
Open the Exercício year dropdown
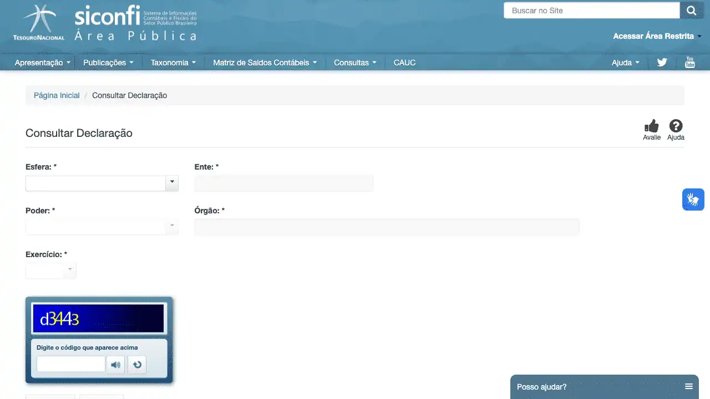click(x=70, y=270)
